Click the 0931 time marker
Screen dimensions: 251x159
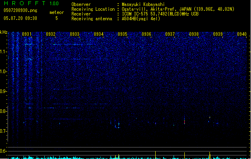point(27,34)
